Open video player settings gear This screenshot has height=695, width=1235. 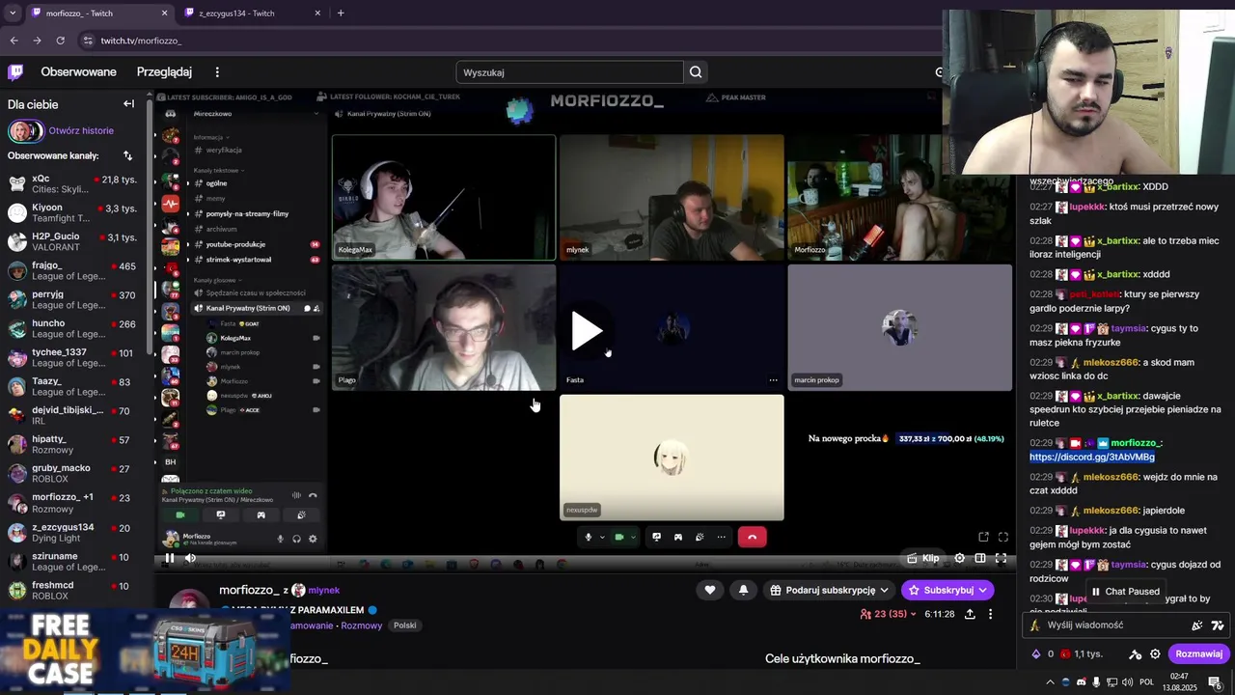point(959,558)
